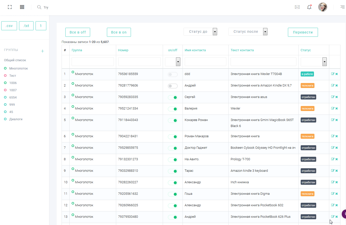This screenshot has height=225, width=346.
Task: Click the user avatar picture
Action: click(x=322, y=7)
